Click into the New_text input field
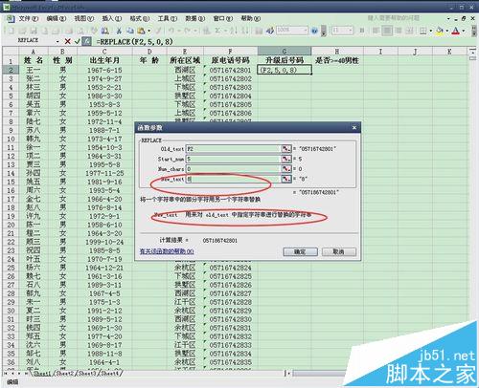The width and height of the screenshot is (479, 388). point(234,179)
